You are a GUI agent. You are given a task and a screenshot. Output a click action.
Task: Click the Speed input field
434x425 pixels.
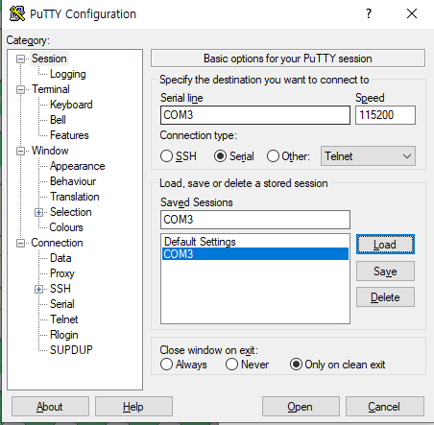385,115
